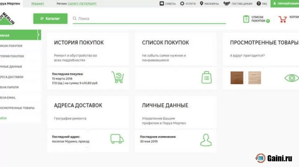The image size is (299, 167).
Task: Select Адреса доставки in left sidebar
Action: [12, 77]
